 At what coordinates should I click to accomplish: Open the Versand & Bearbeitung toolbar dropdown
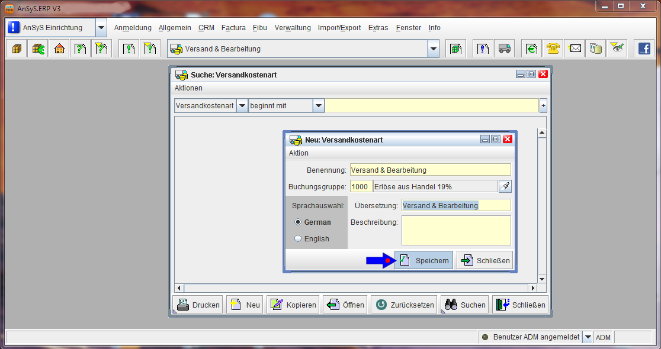[434, 49]
